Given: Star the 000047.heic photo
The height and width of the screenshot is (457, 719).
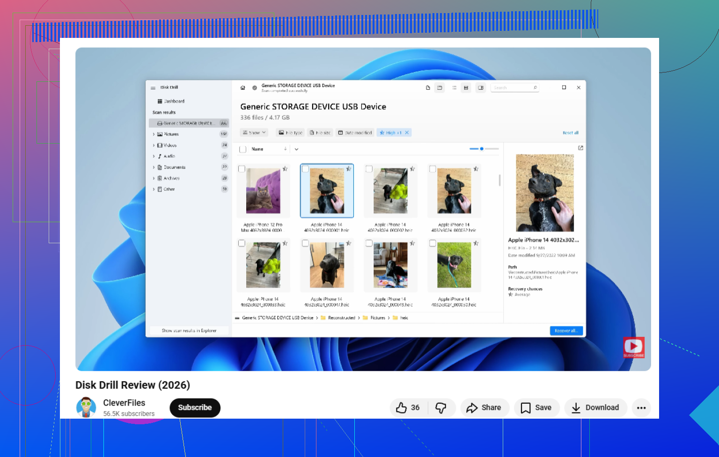Looking at the screenshot, I should [x=349, y=243].
